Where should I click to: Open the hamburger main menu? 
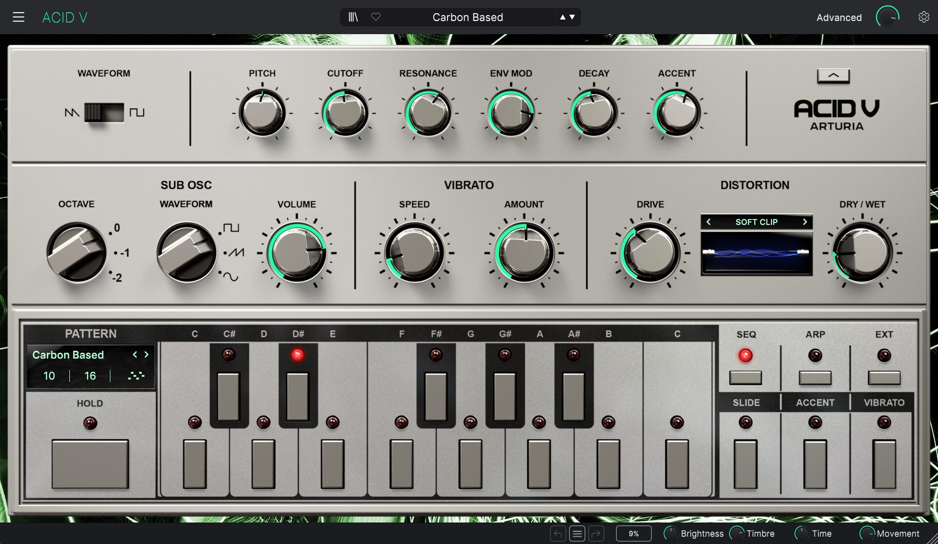tap(19, 18)
